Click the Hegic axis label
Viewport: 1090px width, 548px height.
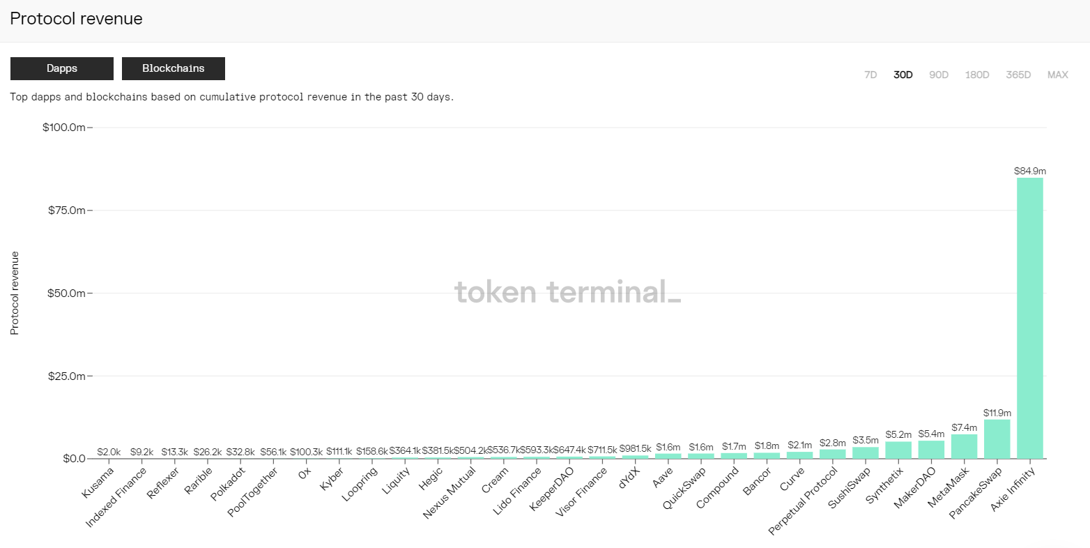(x=431, y=479)
